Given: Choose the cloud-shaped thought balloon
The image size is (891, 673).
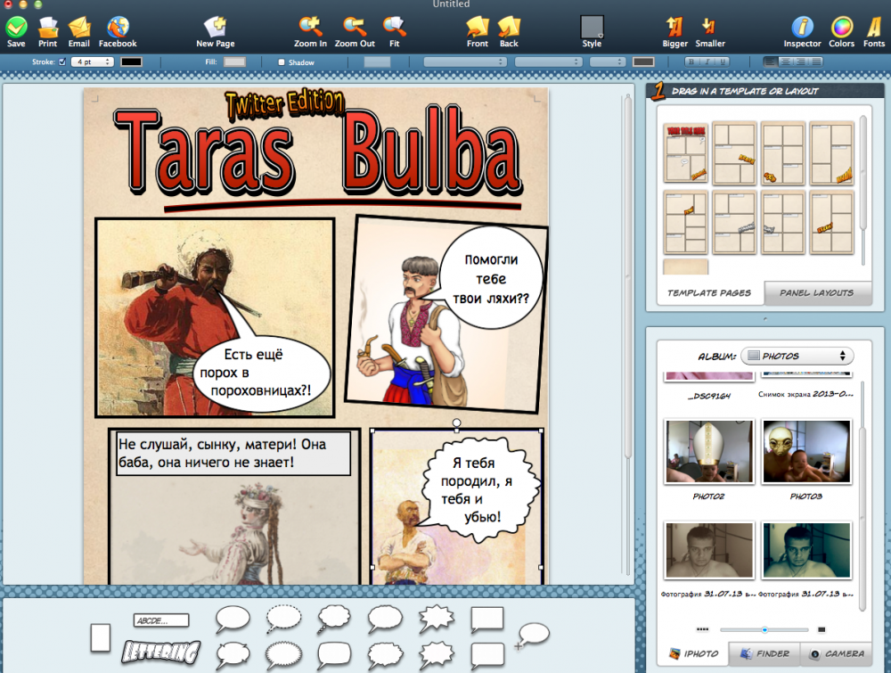Looking at the screenshot, I should click(334, 619).
